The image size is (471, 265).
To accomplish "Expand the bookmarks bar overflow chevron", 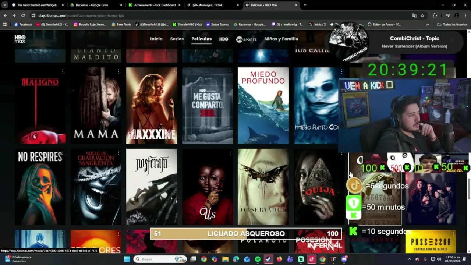I will [x=427, y=25].
